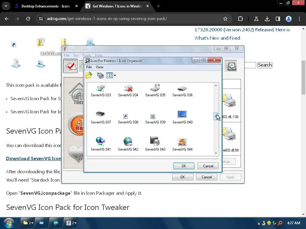Image resolution: width=306 pixels, height=229 pixels.
Task: Click the icon library book toolbar icon
Action: click(x=100, y=75)
